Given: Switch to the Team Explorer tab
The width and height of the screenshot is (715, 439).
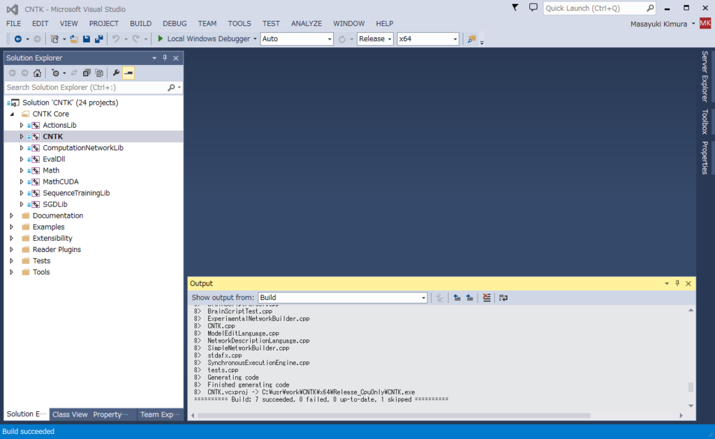Looking at the screenshot, I should (160, 415).
